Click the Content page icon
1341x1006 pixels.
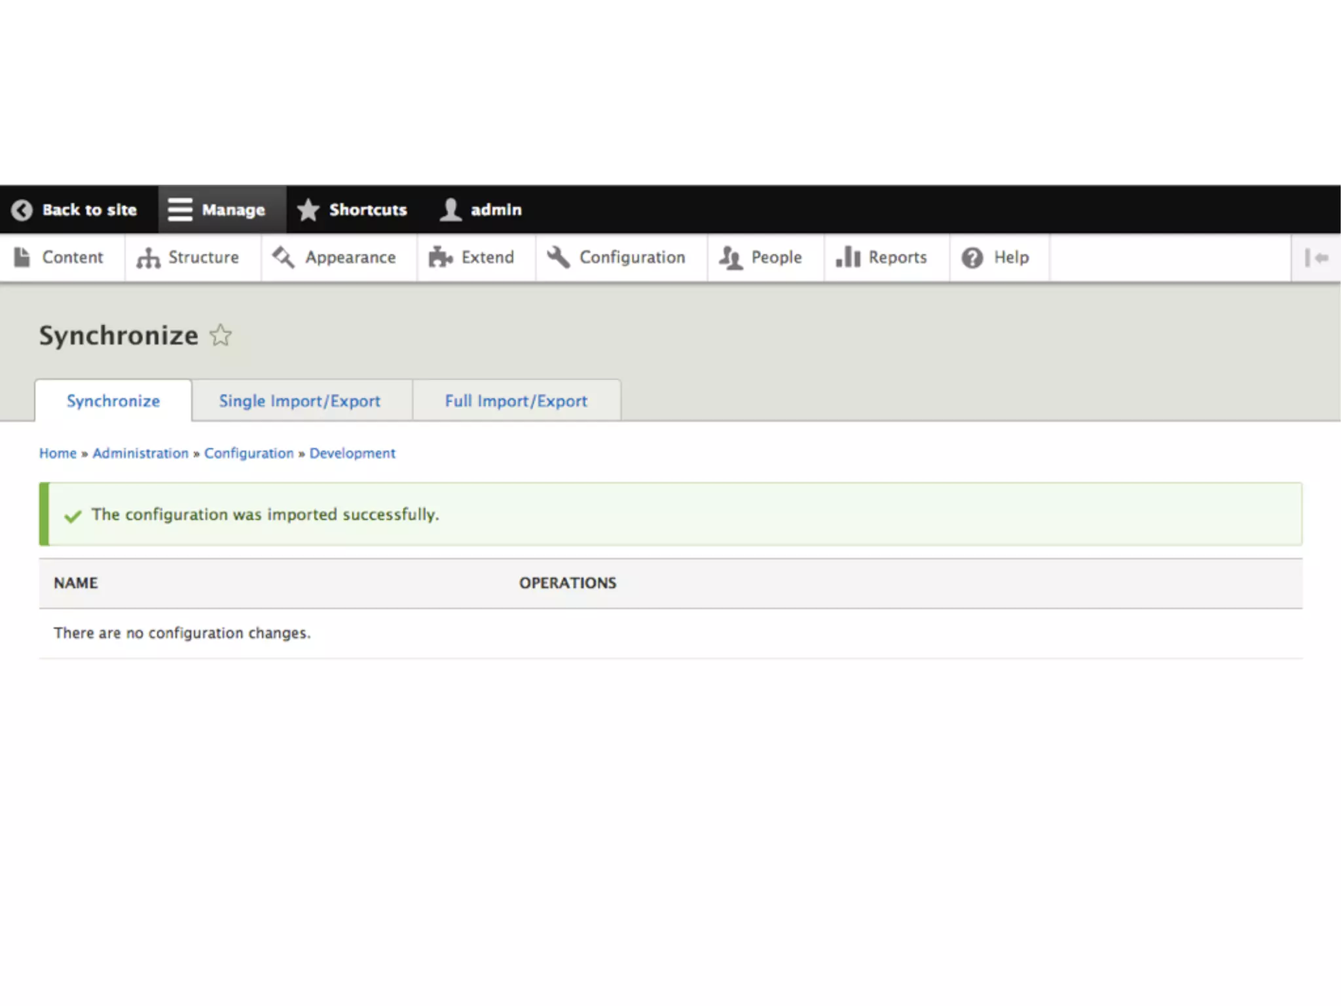pyautogui.click(x=22, y=257)
